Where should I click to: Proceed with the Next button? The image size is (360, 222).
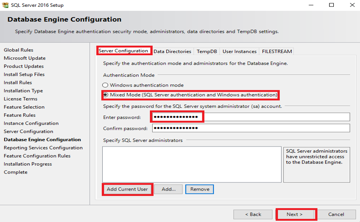pos(295,214)
